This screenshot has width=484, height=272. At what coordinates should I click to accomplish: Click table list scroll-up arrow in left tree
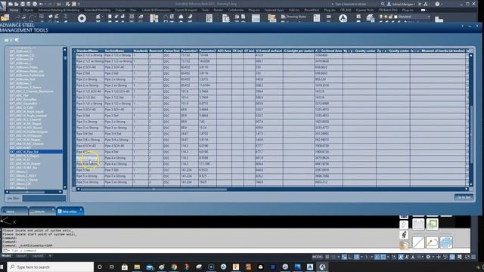tap(65, 49)
